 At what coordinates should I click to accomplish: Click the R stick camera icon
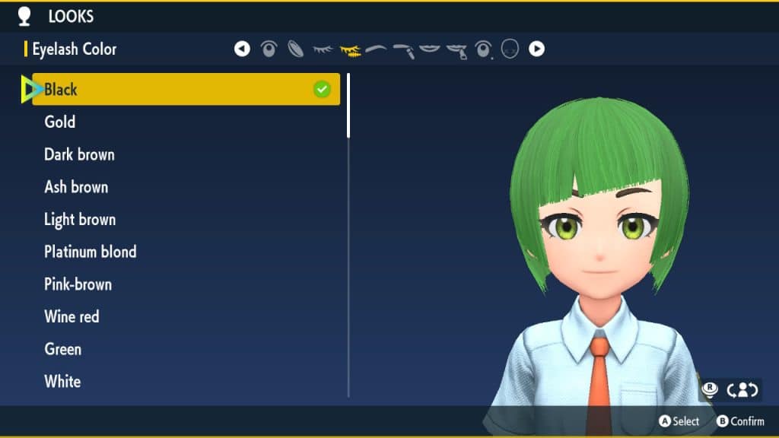pos(710,389)
